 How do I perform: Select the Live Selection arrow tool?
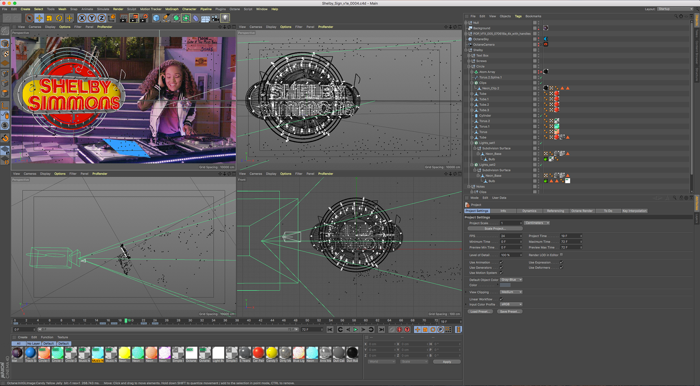(29, 18)
